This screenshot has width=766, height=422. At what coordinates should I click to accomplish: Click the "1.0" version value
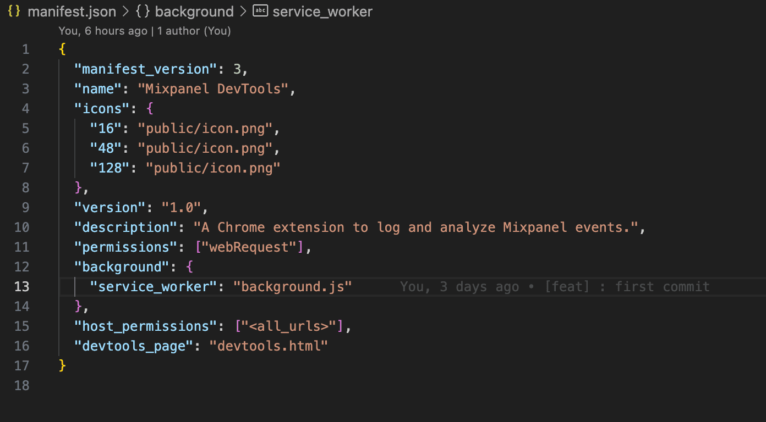(182, 208)
